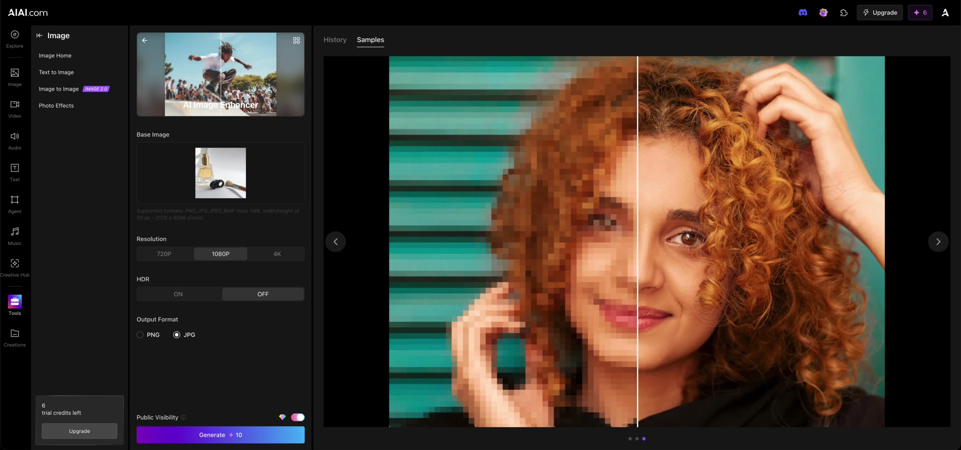
Task: Open the Audio section in sidebar
Action: pos(15,141)
